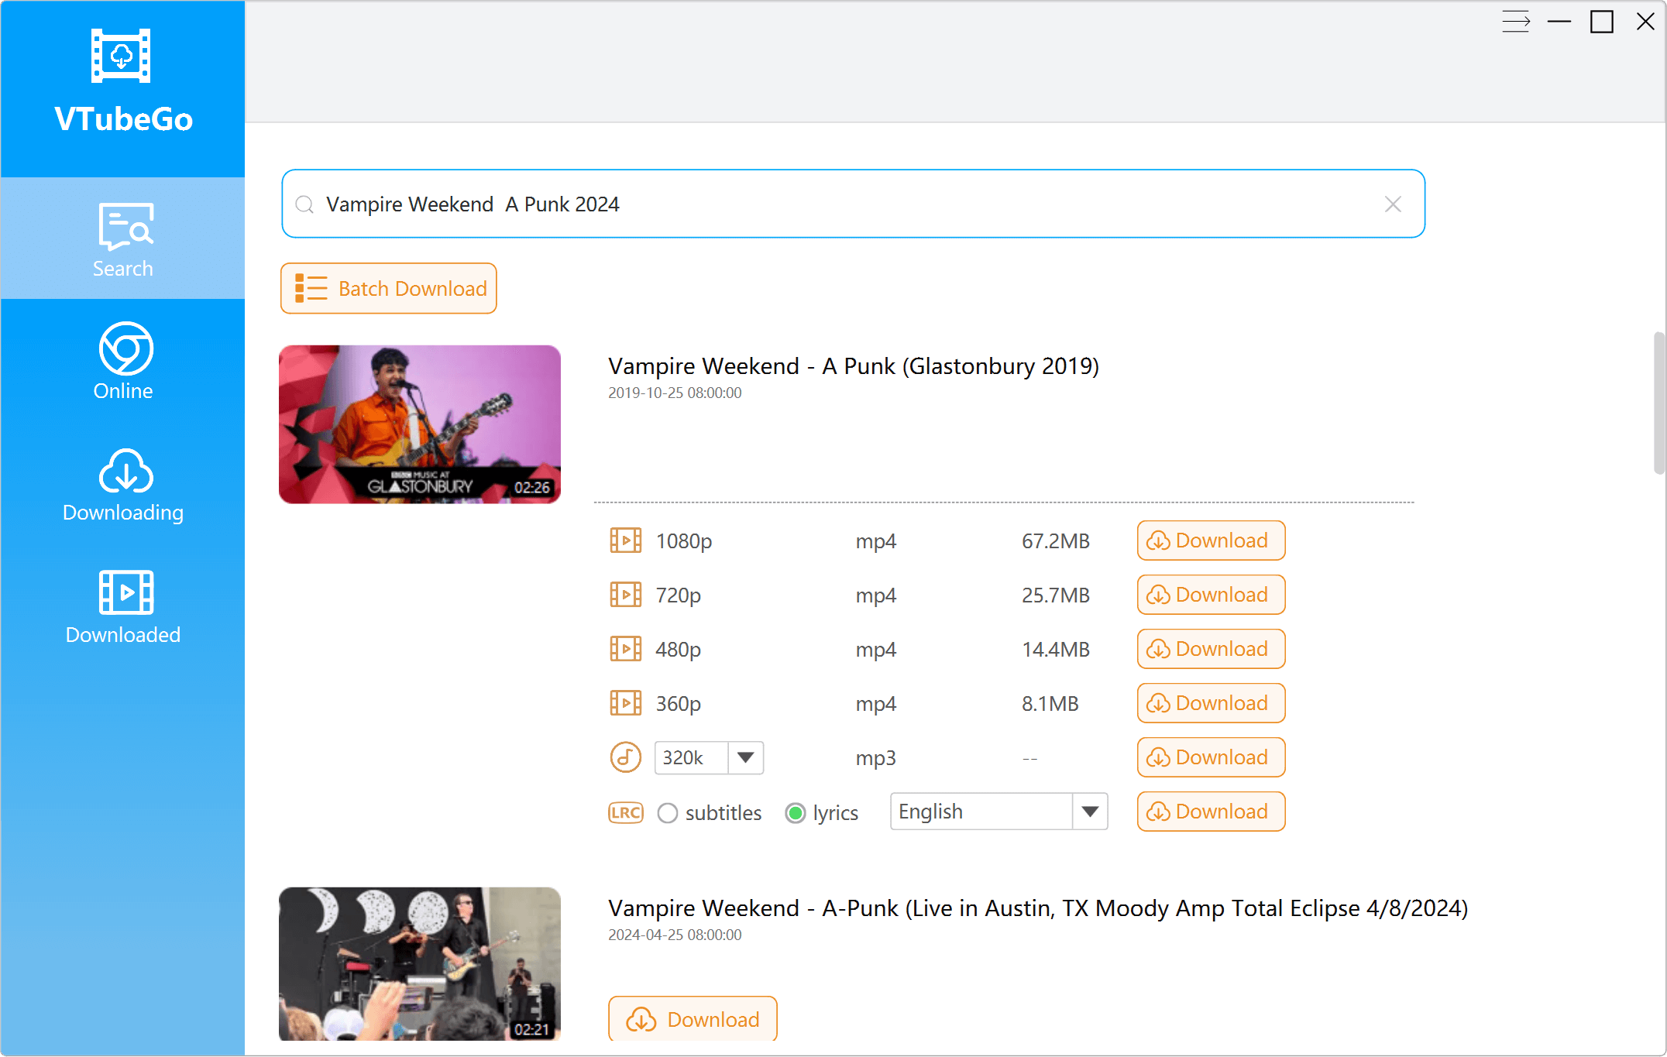This screenshot has height=1057, width=1667.
Task: Click the 360p video format icon
Action: point(625,703)
